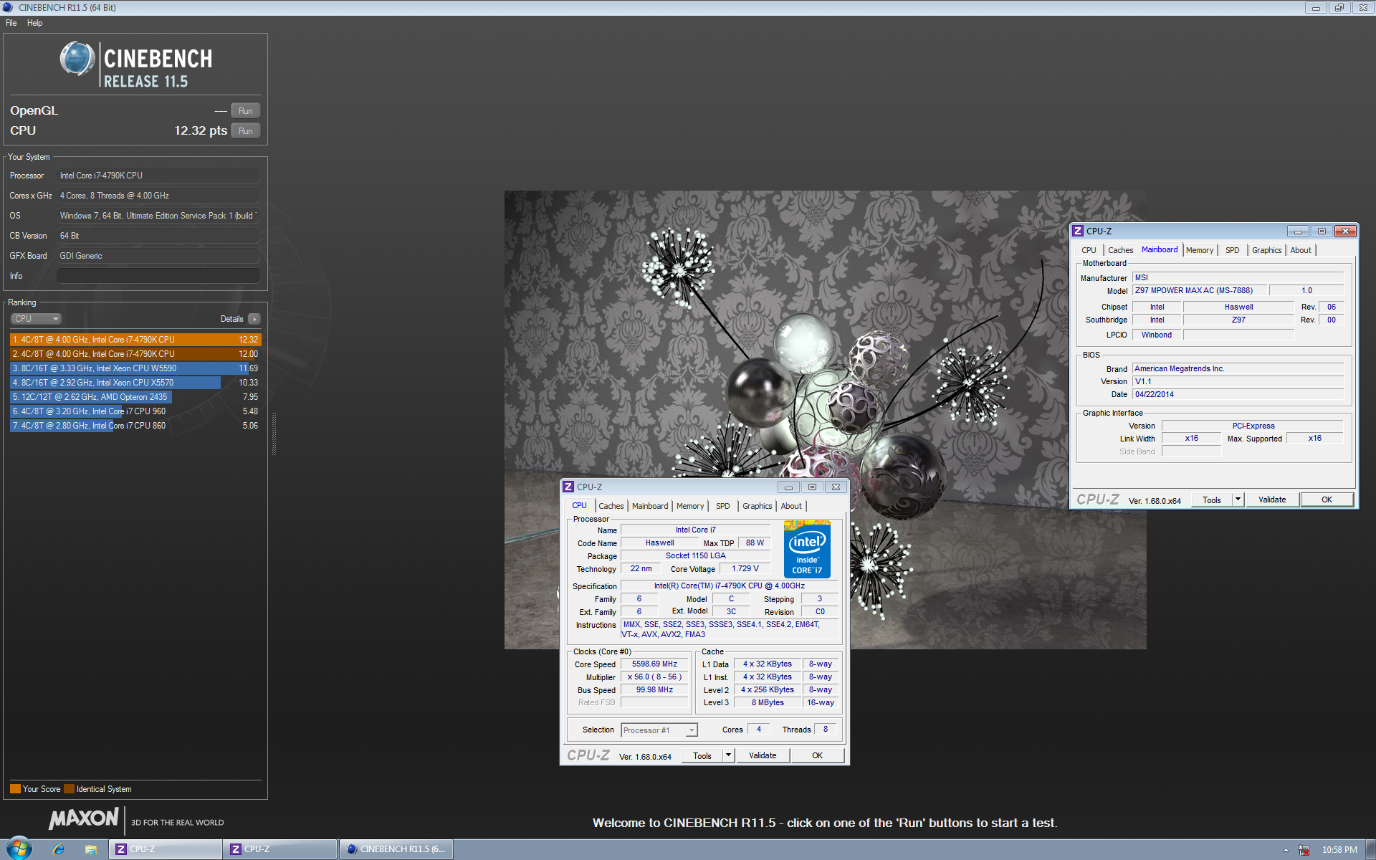Launch Internet Explorer from taskbar

click(x=59, y=849)
